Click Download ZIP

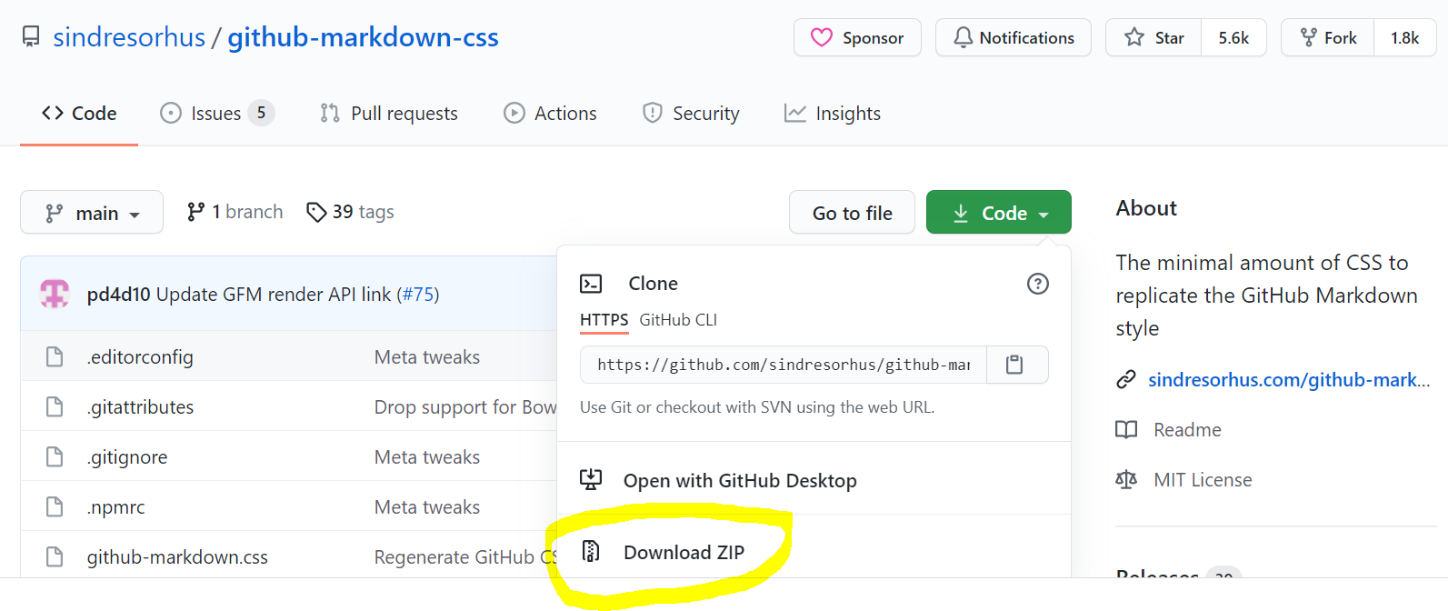pos(684,552)
